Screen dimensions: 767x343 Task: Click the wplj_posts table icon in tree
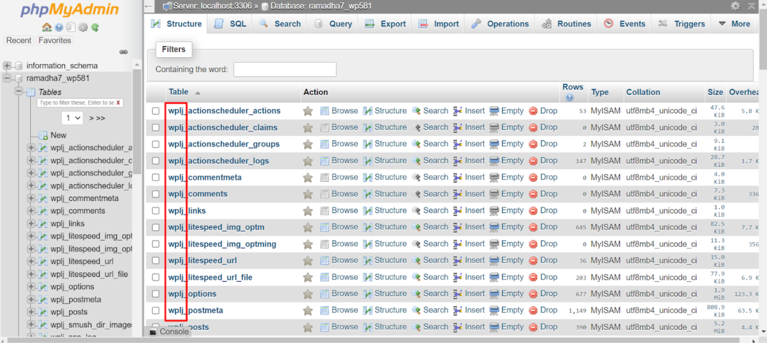(x=43, y=312)
